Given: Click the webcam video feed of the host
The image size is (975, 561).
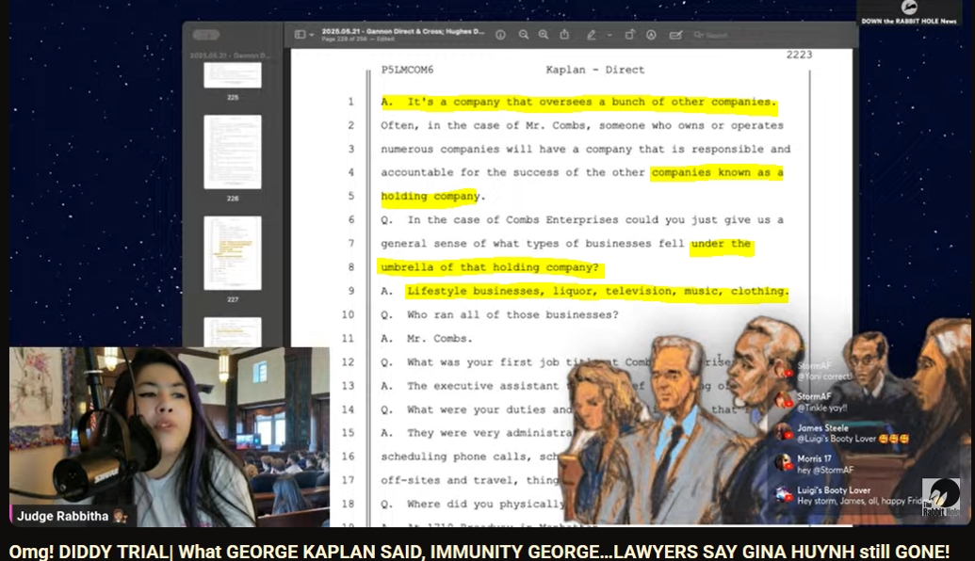Looking at the screenshot, I should [x=170, y=437].
